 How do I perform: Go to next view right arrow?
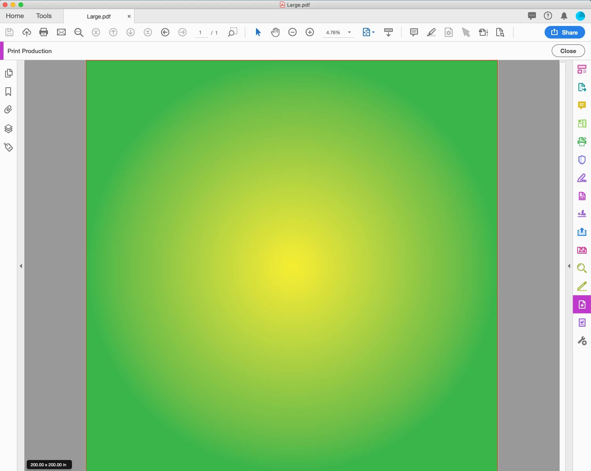click(182, 32)
